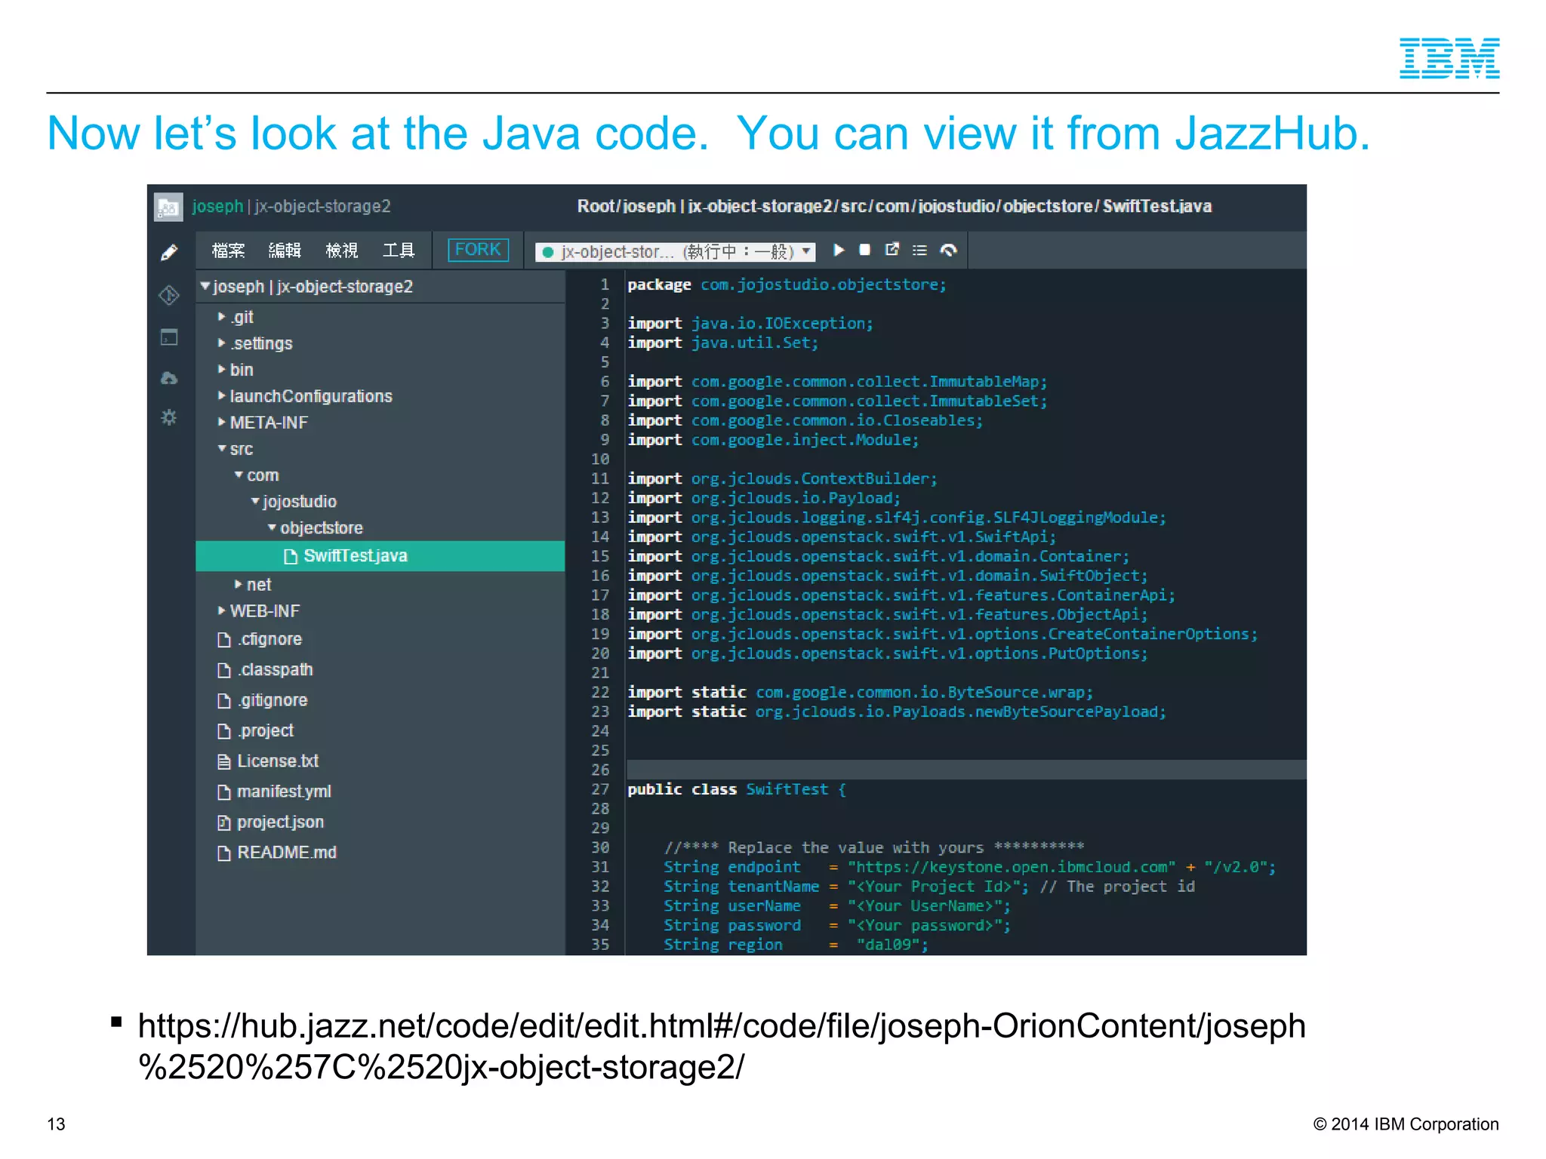Open the 檔案 (File) menu
1546x1159 pixels.
tap(228, 251)
